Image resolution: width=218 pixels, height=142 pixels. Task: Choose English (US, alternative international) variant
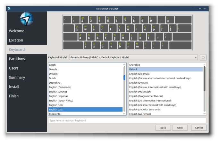[166, 100]
